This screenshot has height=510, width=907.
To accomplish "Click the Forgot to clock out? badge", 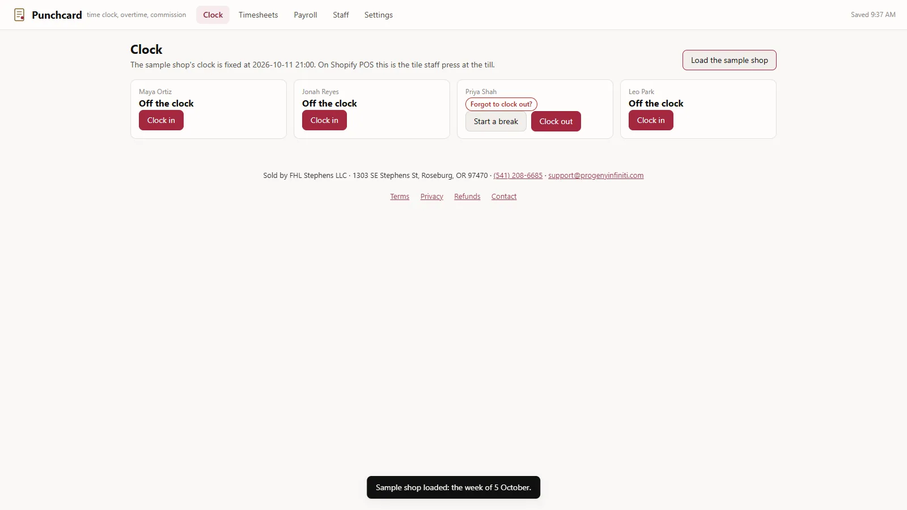I will [501, 104].
